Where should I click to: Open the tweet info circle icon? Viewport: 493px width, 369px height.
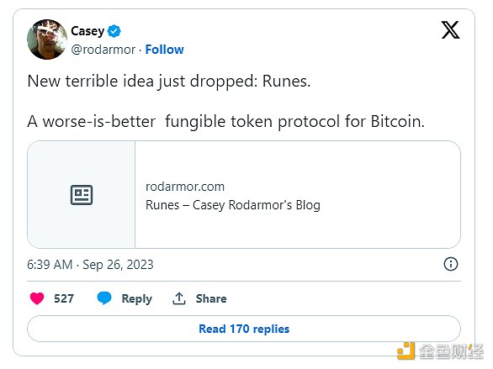tap(451, 264)
